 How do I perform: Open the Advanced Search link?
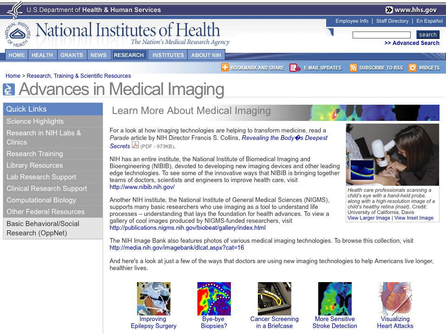click(x=412, y=43)
